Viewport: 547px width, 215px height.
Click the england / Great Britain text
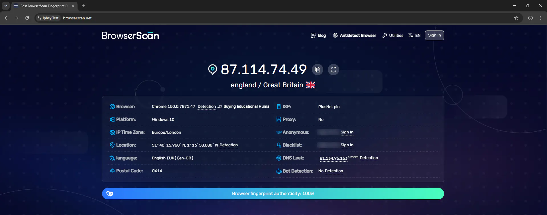[x=267, y=85]
